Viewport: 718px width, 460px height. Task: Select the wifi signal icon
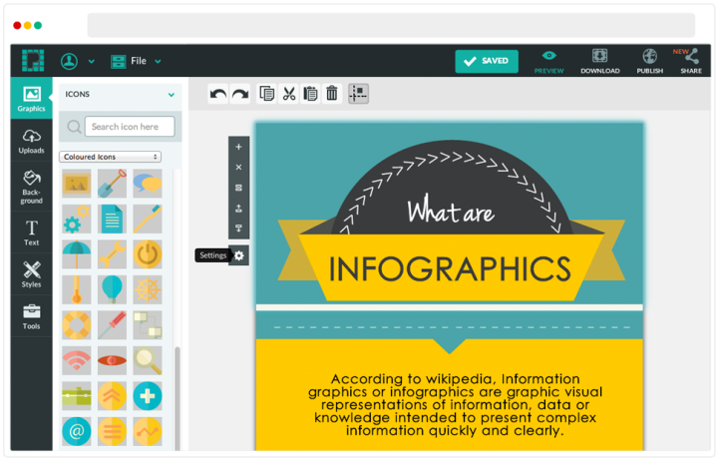(x=77, y=360)
